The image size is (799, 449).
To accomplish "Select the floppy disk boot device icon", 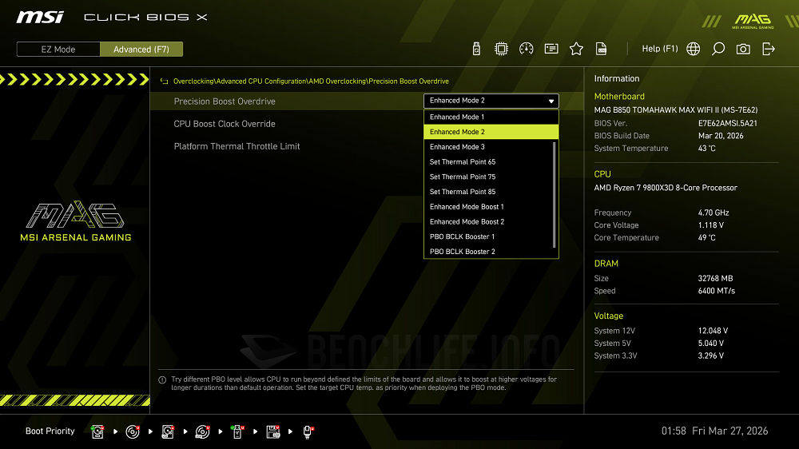I will [273, 431].
